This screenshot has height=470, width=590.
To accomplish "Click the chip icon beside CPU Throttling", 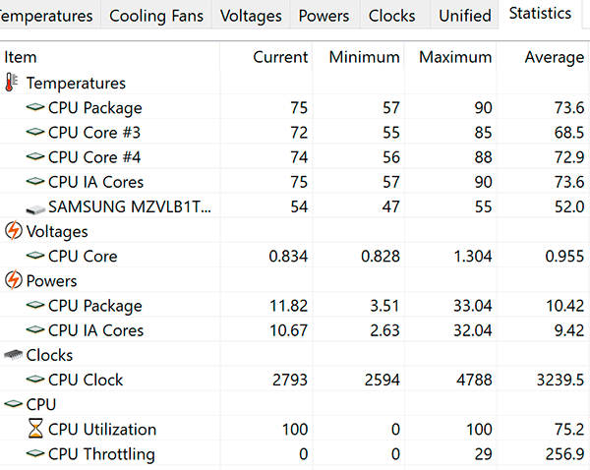I will [35, 454].
